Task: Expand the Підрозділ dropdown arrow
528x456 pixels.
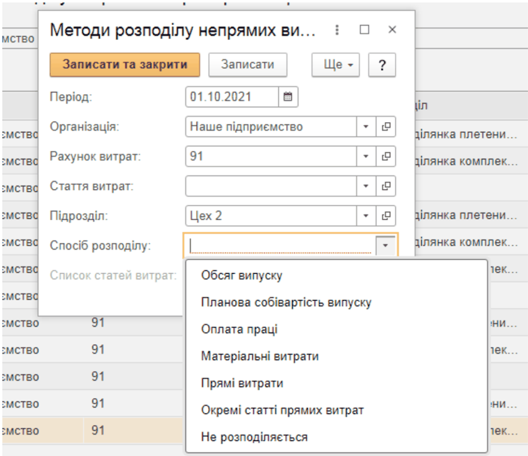Action: (x=366, y=216)
